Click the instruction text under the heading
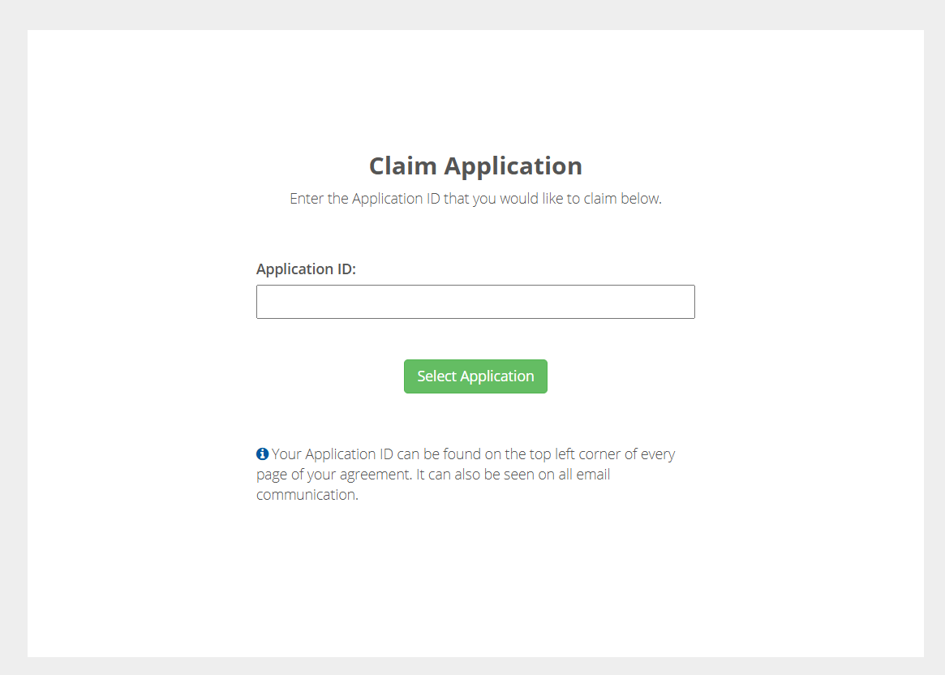Image resolution: width=945 pixels, height=675 pixels. [x=475, y=198]
